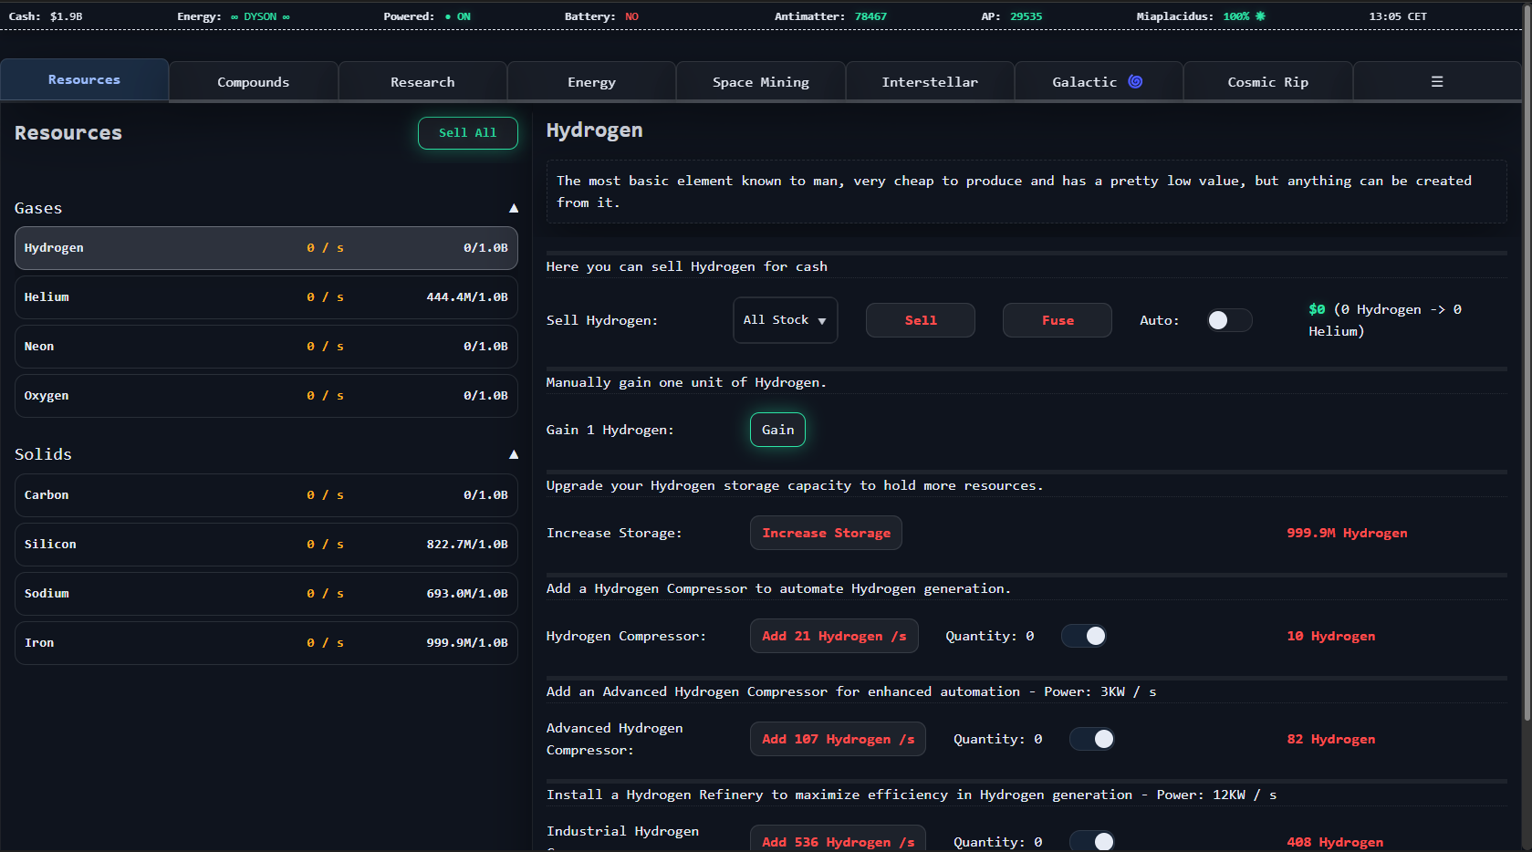The width and height of the screenshot is (1532, 852).
Task: Open the Interstellar tab
Action: (x=930, y=81)
